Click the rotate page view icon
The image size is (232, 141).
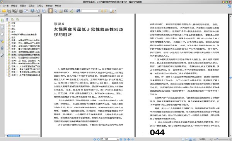38,11
